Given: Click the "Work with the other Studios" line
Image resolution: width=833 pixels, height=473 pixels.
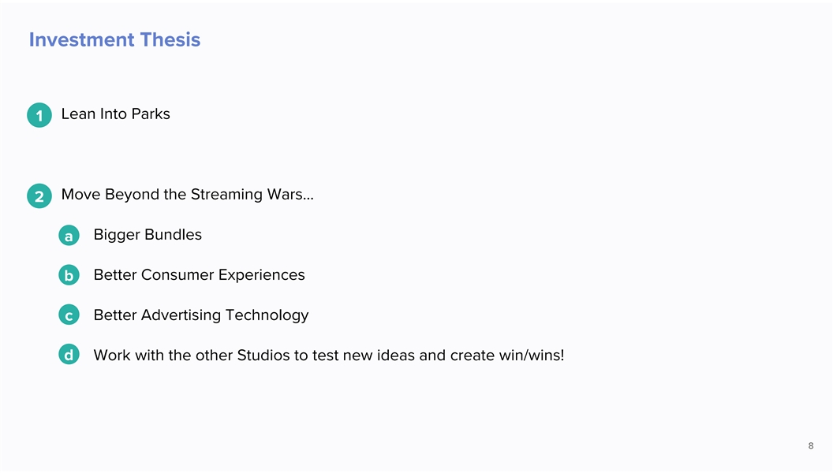Looking at the screenshot, I should (x=328, y=355).
